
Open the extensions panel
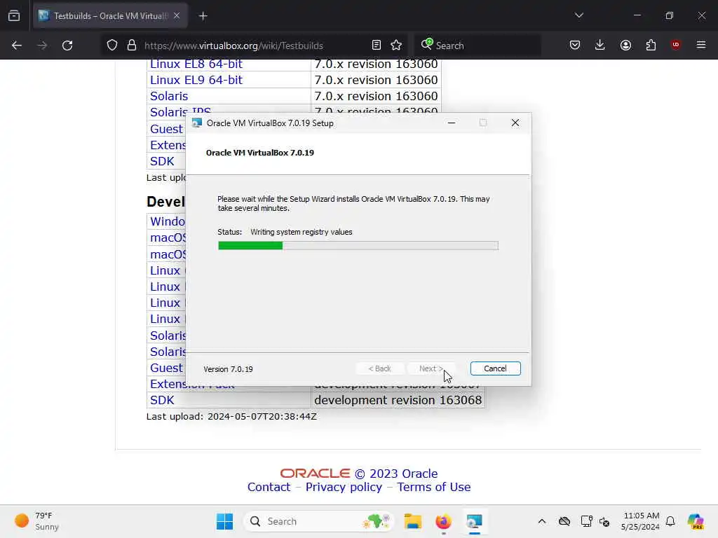point(651,46)
